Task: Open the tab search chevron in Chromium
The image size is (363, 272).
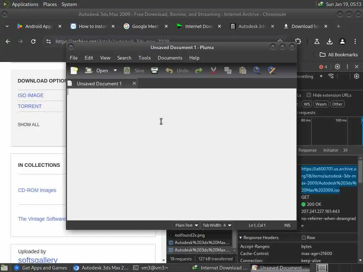Action: 7,26
